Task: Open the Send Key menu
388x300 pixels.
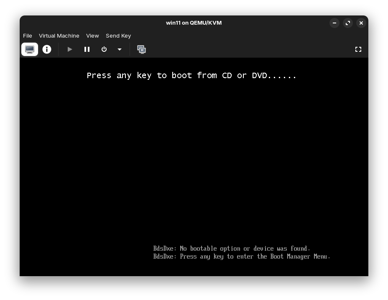Action: coord(118,36)
